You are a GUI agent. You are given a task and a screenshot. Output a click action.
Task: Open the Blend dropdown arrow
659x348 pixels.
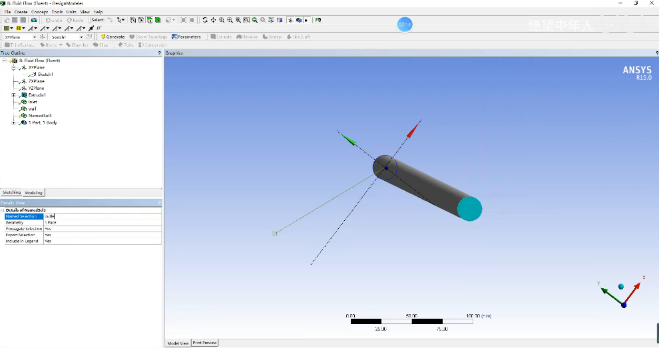[61, 45]
